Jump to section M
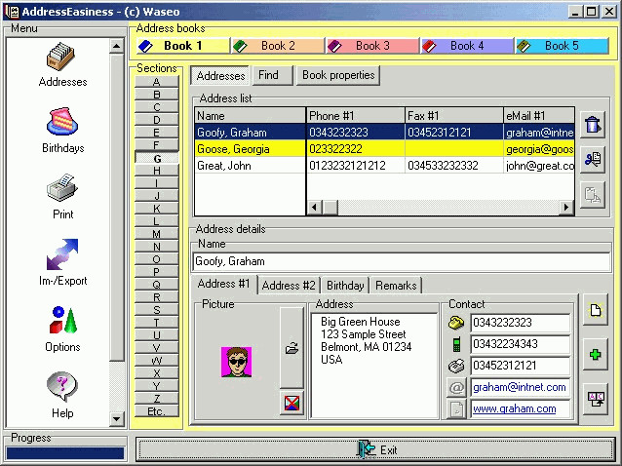 click(157, 234)
